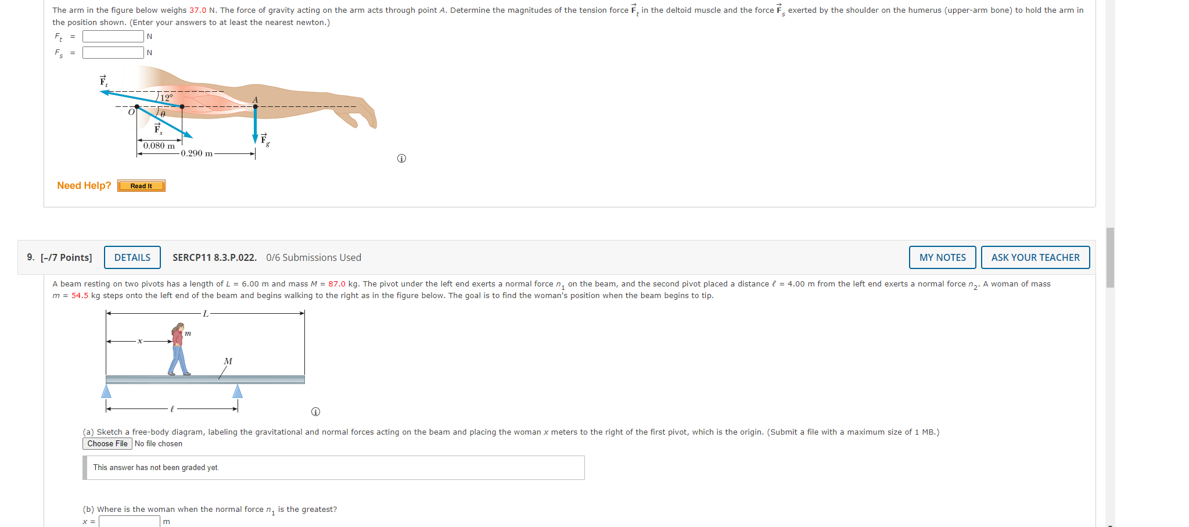
Task: Focus the Ft tension force input field
Action: (113, 37)
